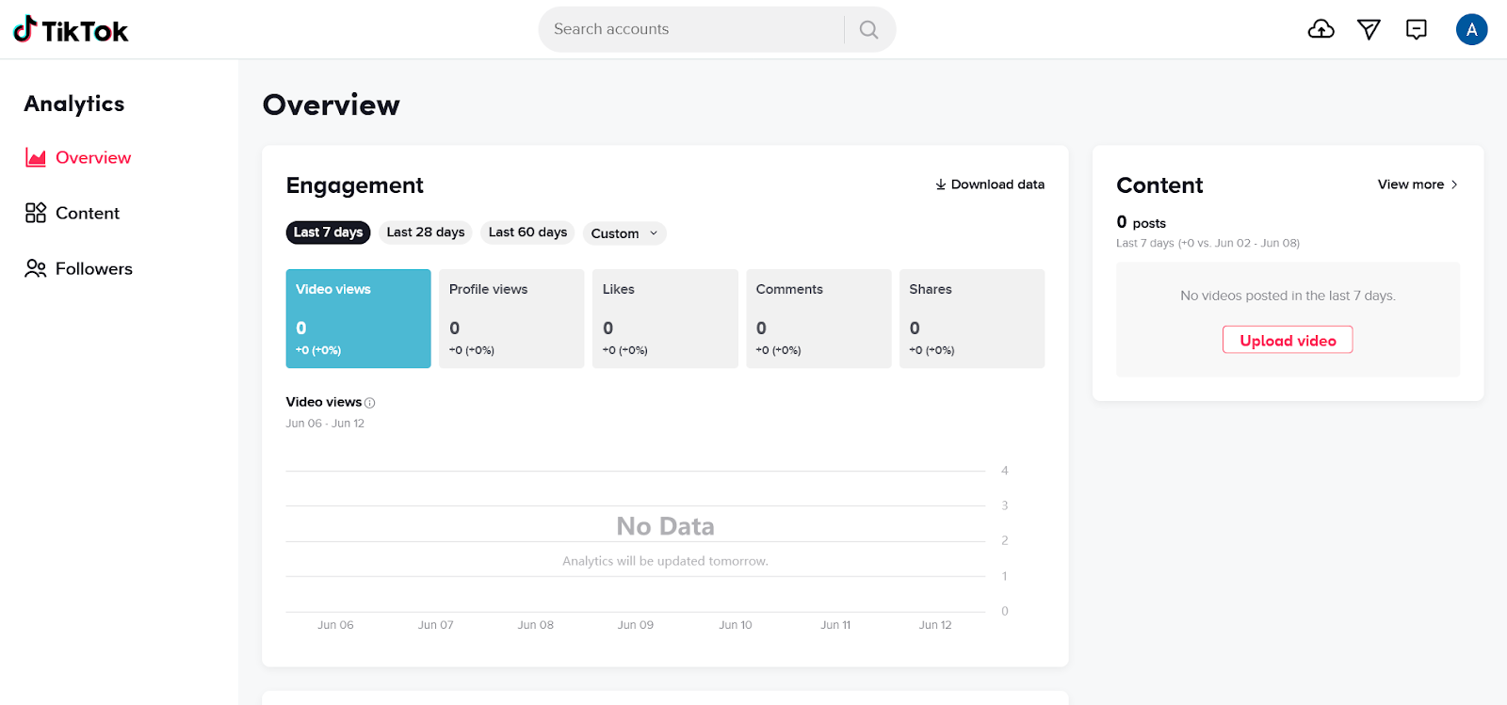Click the Download data arrow icon
The image size is (1507, 705).
tap(940, 184)
